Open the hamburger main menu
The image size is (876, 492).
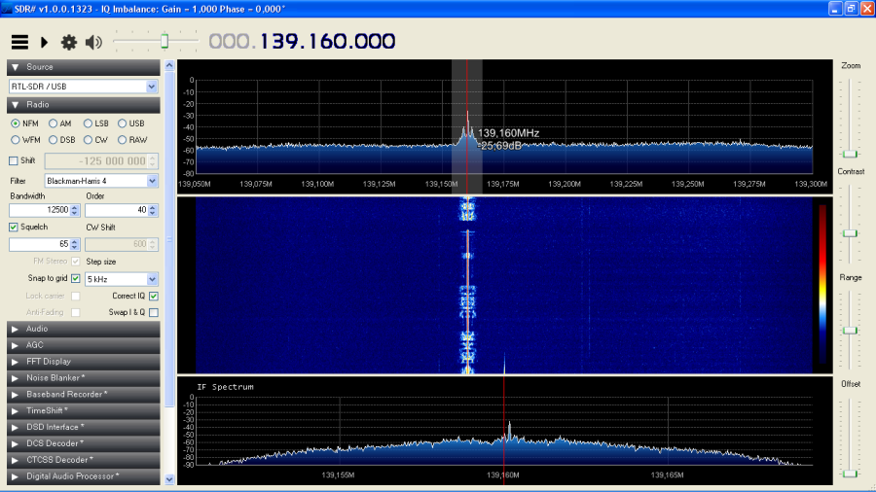pyautogui.click(x=19, y=42)
